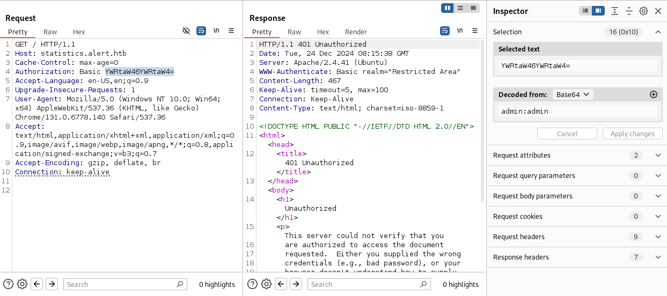Screen dimensions: 667x296
Task: Toggle non-printable characters in Response panel
Action: 460,31
